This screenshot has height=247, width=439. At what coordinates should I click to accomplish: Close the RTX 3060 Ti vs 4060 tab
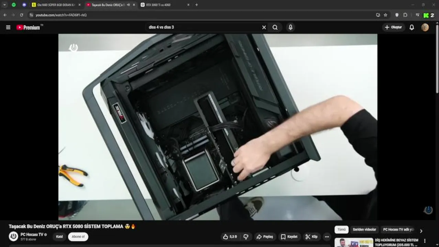point(188,5)
